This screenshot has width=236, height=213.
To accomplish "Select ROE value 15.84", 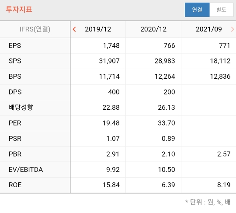I will click(x=111, y=185).
